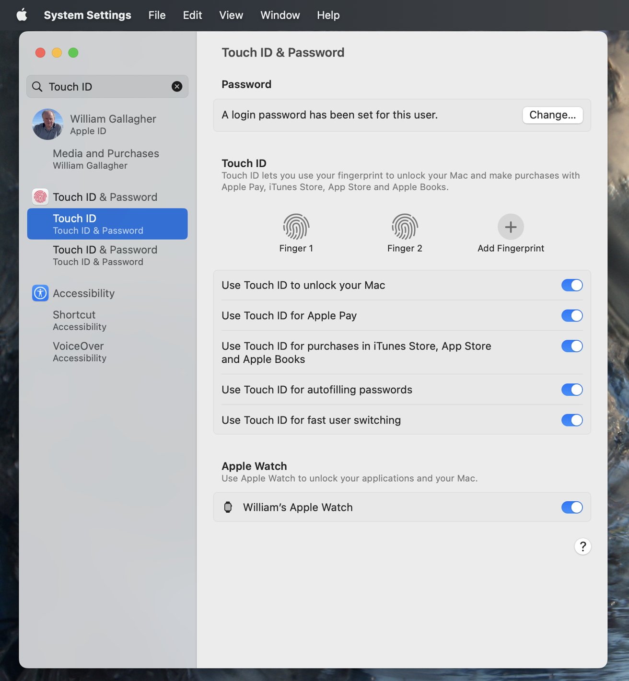
Task: Disable Use Touch ID to unlock your Mac
Action: pos(571,285)
